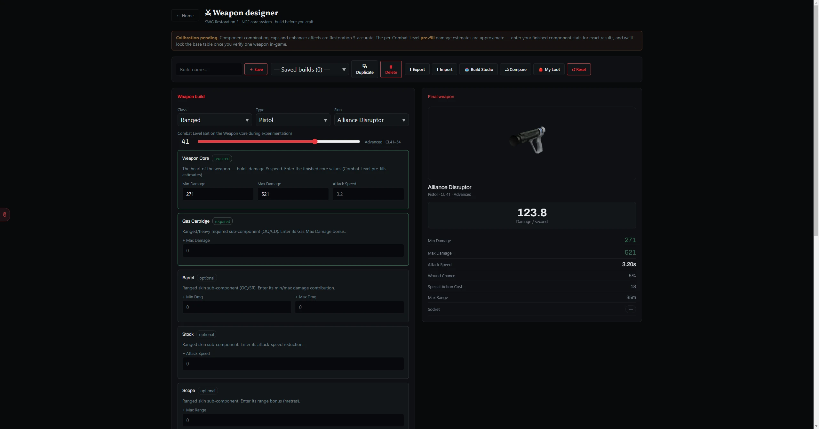Save the current build
Viewport: 819px width, 429px height.
256,69
